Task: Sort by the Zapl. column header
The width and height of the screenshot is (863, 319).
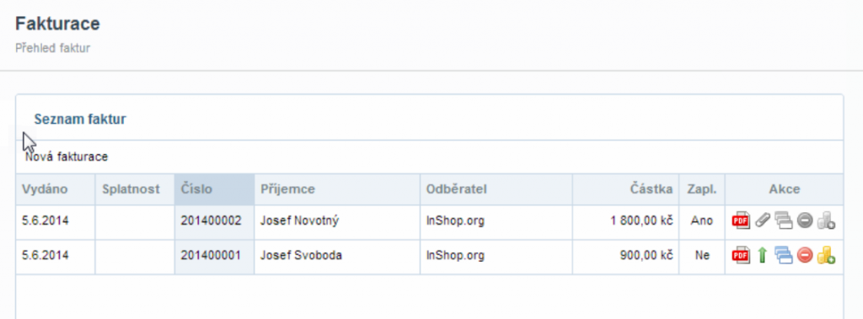Action: [702, 189]
